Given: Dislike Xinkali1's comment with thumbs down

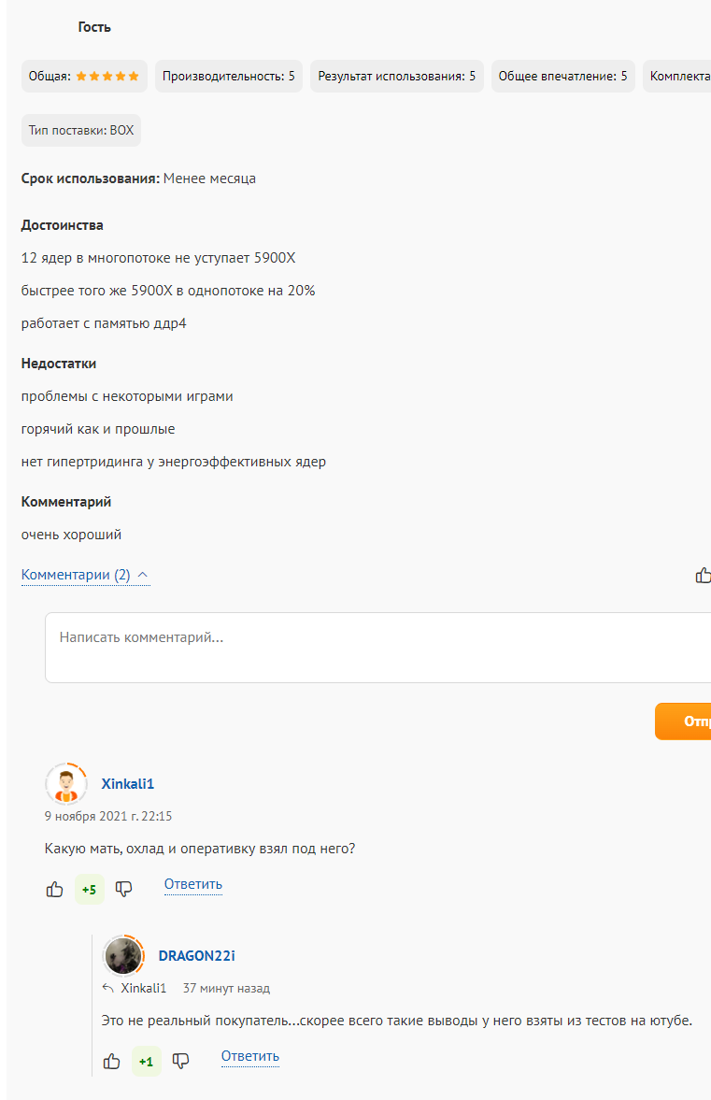Looking at the screenshot, I should click(x=123, y=890).
